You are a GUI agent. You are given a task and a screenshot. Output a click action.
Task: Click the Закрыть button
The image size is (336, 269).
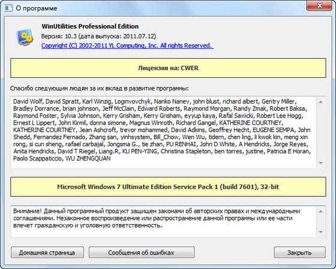coord(299,252)
